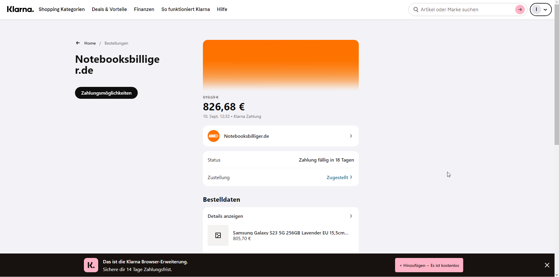Click the Home breadcrumb link

tap(90, 43)
